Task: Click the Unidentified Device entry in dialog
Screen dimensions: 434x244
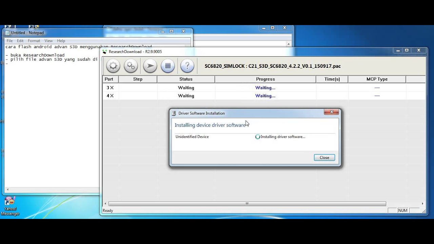Action: point(192,137)
